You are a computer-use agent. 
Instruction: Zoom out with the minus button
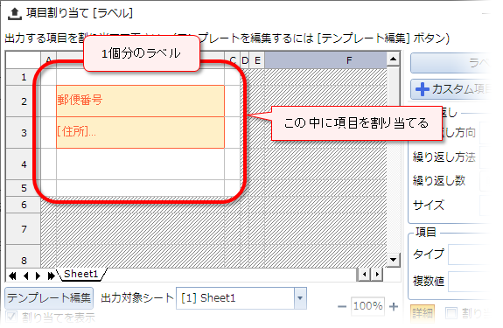pos(342,306)
